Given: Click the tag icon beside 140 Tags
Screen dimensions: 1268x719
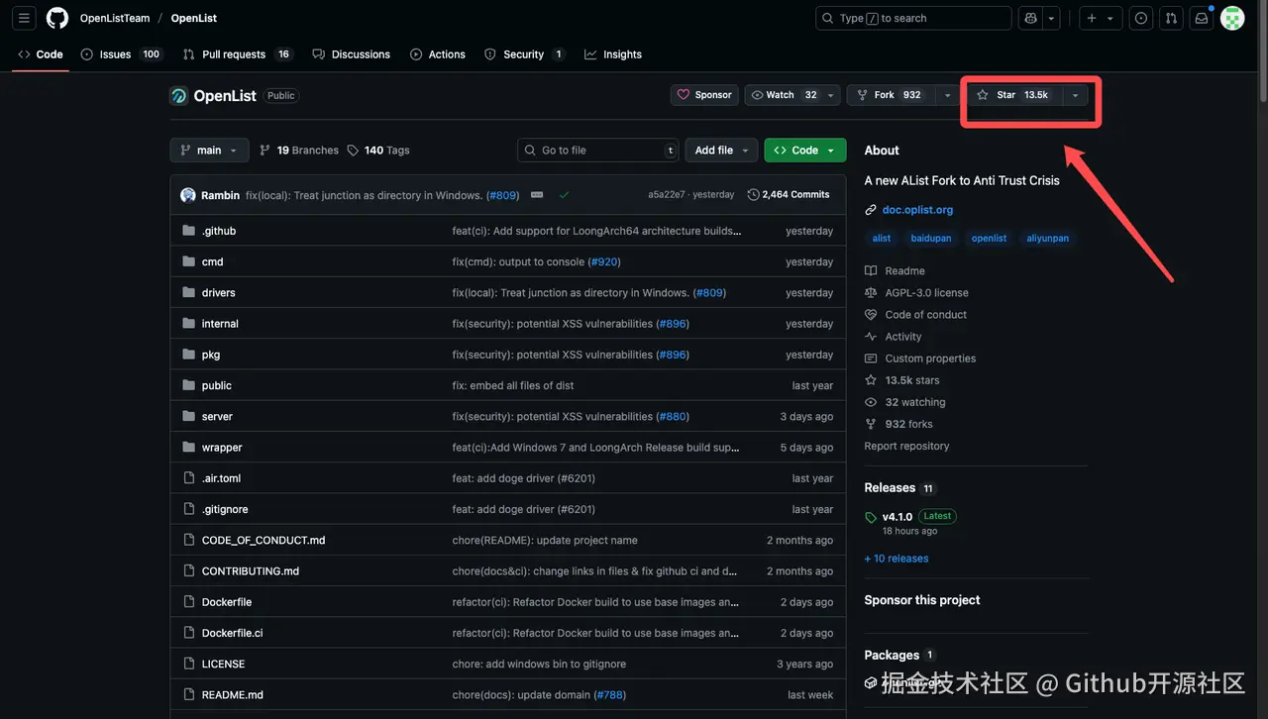Looking at the screenshot, I should (x=353, y=151).
